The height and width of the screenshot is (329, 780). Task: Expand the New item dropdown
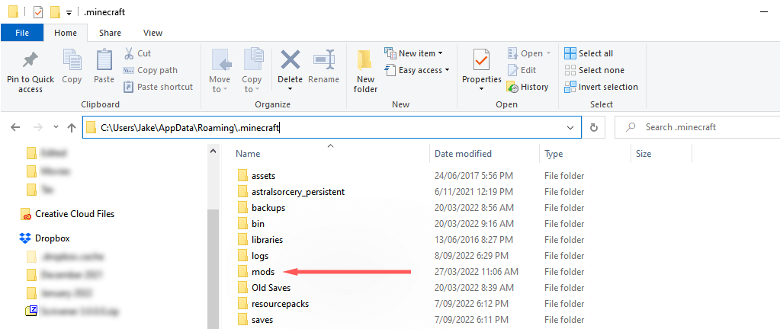[x=416, y=53]
